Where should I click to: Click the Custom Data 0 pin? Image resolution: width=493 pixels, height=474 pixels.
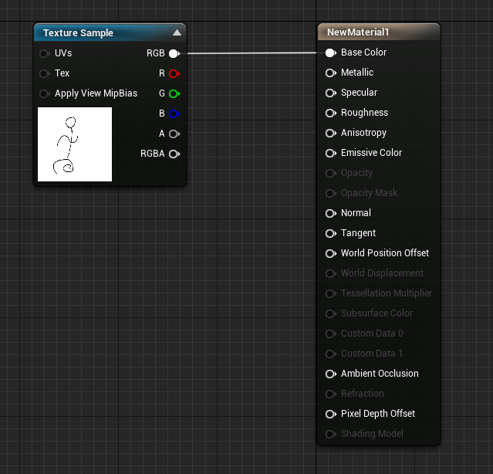point(330,333)
